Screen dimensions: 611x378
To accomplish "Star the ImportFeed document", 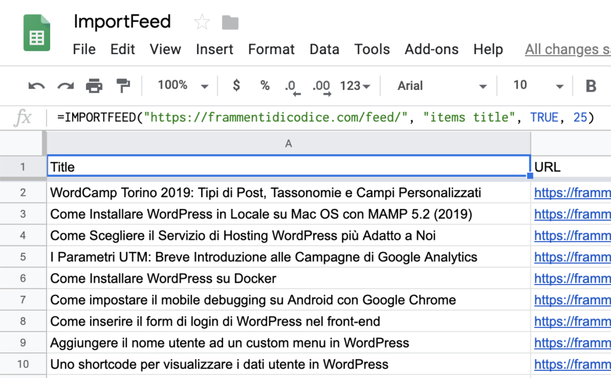I will click(x=202, y=22).
